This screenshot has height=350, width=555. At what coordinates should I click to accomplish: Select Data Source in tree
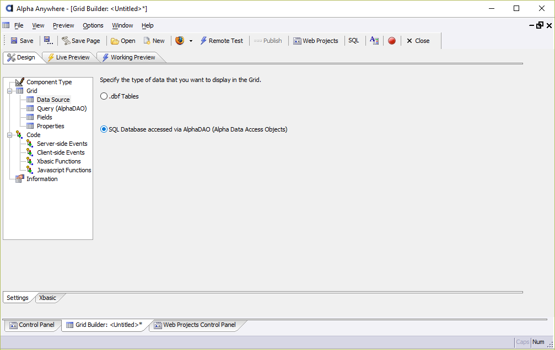pos(53,100)
